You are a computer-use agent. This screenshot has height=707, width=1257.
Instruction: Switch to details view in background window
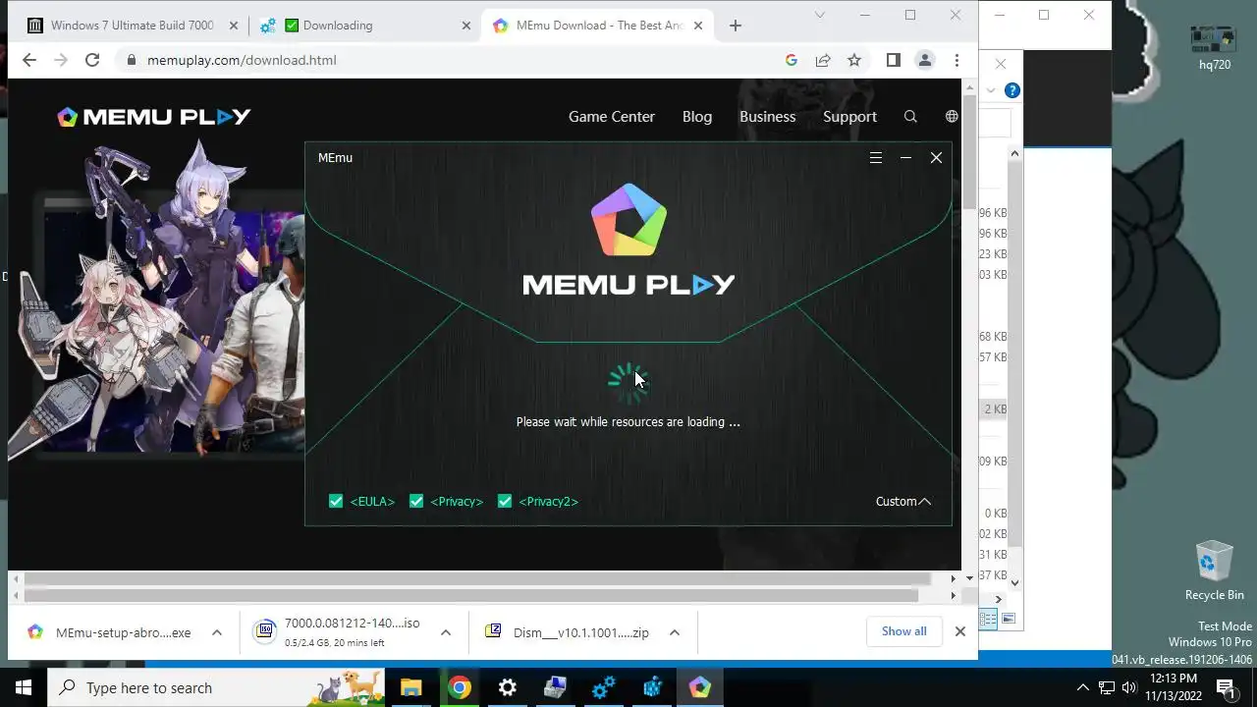[x=989, y=619]
